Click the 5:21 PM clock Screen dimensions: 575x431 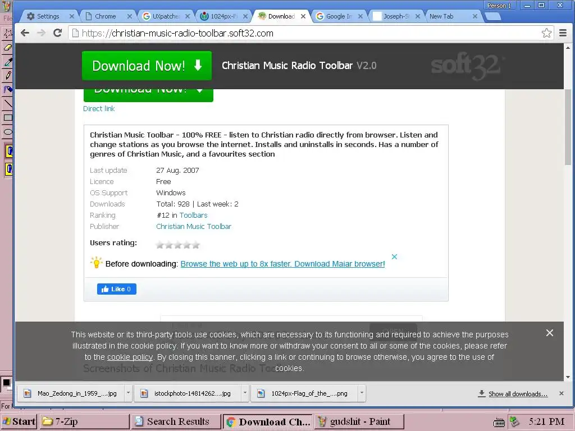tap(546, 421)
